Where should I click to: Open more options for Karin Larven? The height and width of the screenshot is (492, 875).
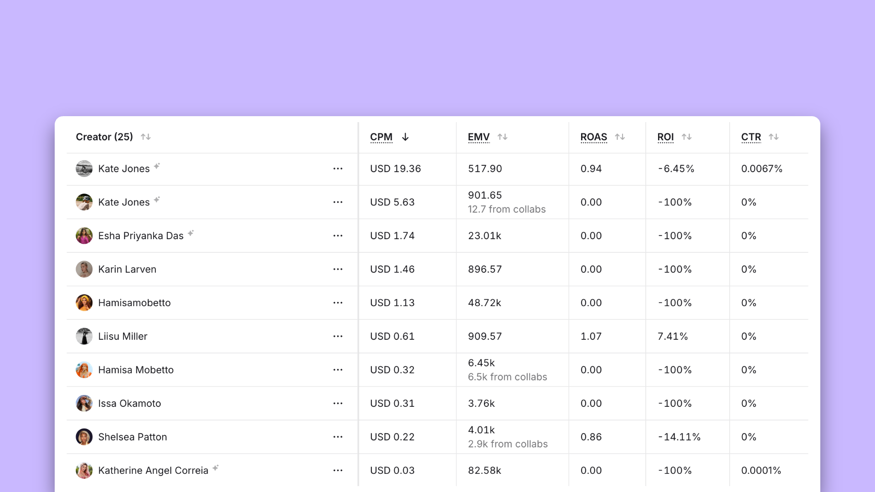pos(338,269)
